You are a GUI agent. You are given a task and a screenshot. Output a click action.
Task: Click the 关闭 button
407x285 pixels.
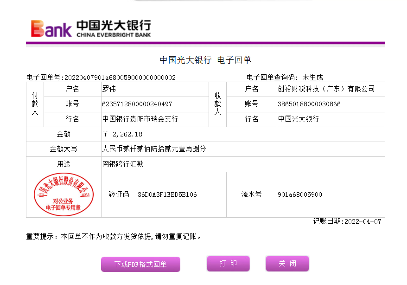287,264
